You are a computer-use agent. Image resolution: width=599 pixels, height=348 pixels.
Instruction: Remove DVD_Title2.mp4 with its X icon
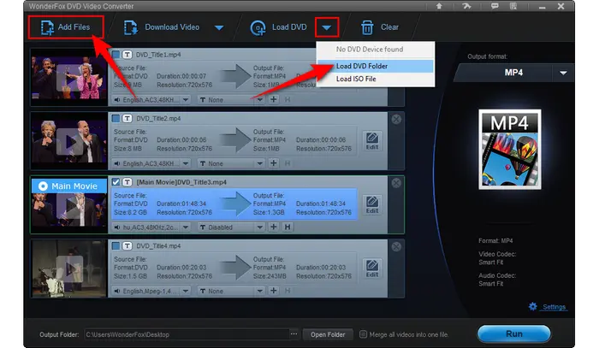(396, 120)
